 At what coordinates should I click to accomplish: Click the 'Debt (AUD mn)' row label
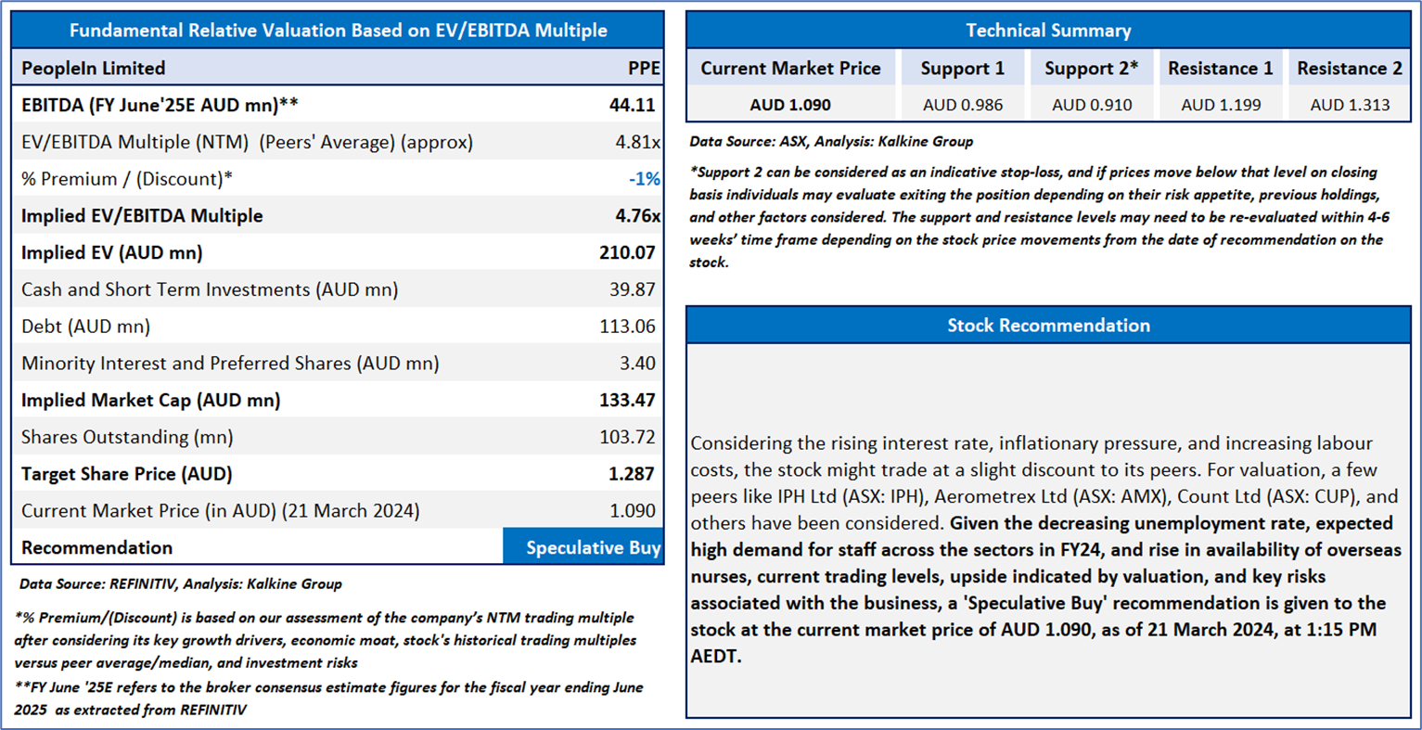coord(85,327)
